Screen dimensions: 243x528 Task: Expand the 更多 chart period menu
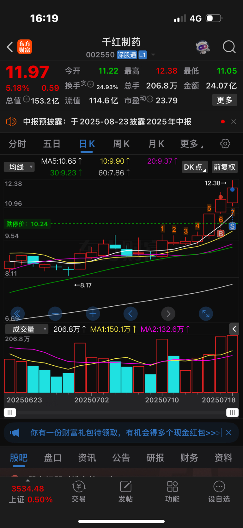[191, 144]
